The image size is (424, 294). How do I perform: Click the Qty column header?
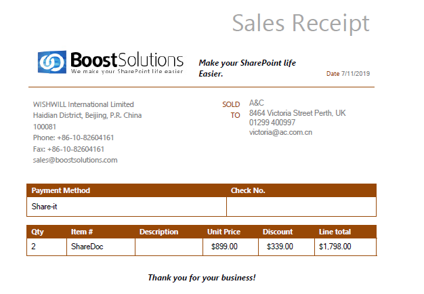click(x=37, y=232)
